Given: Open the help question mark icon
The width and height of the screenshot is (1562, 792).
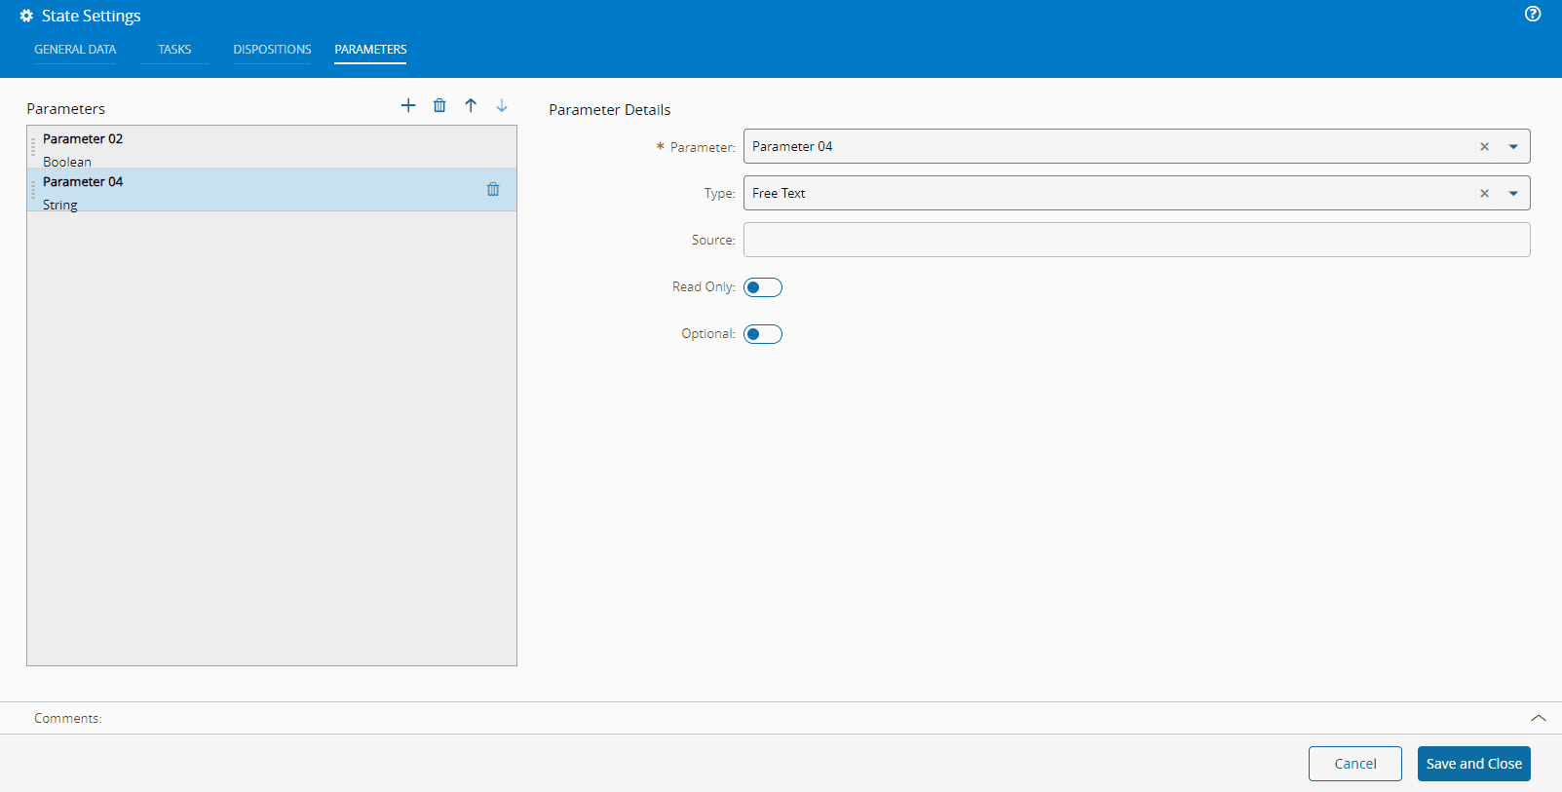Looking at the screenshot, I should [1533, 14].
